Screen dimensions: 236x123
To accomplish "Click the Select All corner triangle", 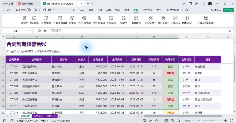I will pos(3,37).
